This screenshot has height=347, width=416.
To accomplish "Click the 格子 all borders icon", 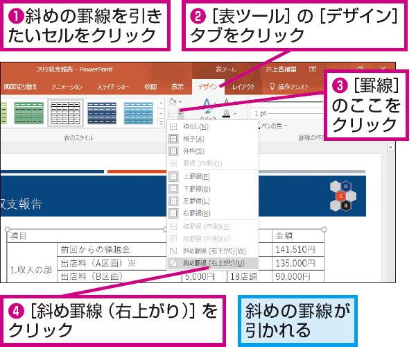I will pyautogui.click(x=173, y=139).
